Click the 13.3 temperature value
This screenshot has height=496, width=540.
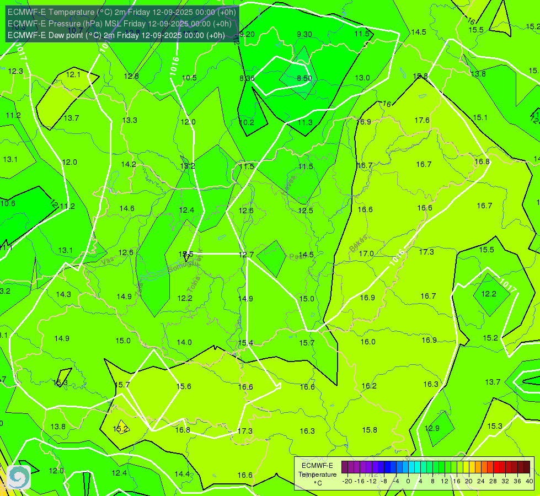pyautogui.click(x=130, y=121)
